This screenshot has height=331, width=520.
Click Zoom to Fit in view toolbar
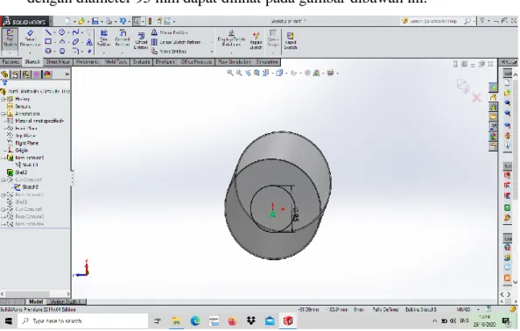tap(230, 73)
